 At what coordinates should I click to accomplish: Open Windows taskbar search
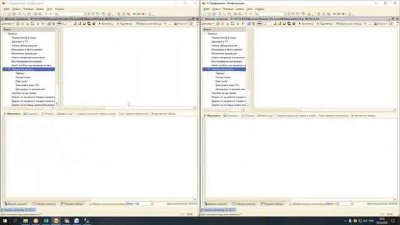click(x=15, y=221)
